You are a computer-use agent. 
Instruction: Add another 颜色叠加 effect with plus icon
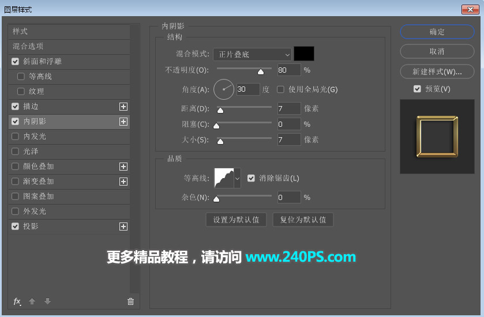click(x=123, y=167)
